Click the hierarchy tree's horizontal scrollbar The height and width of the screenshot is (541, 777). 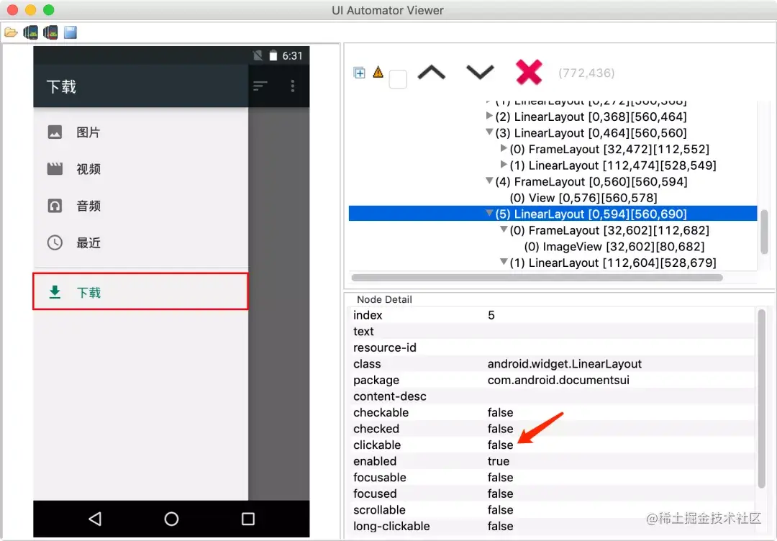coord(537,278)
